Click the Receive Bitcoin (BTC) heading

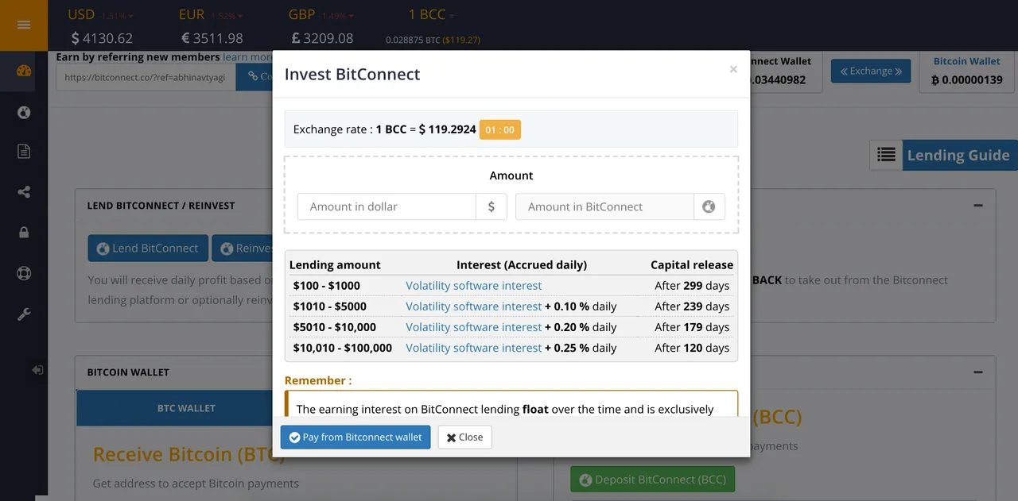(x=188, y=454)
